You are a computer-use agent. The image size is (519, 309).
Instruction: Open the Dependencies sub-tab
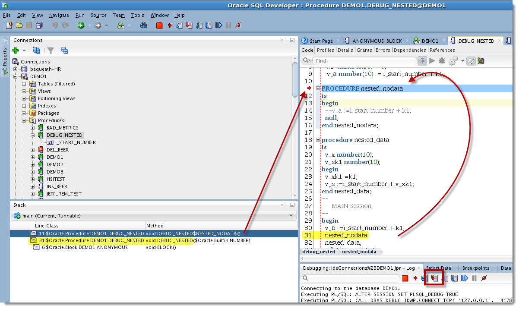point(410,50)
